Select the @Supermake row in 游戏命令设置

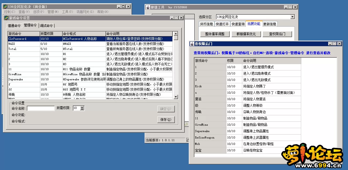[x=90, y=79]
